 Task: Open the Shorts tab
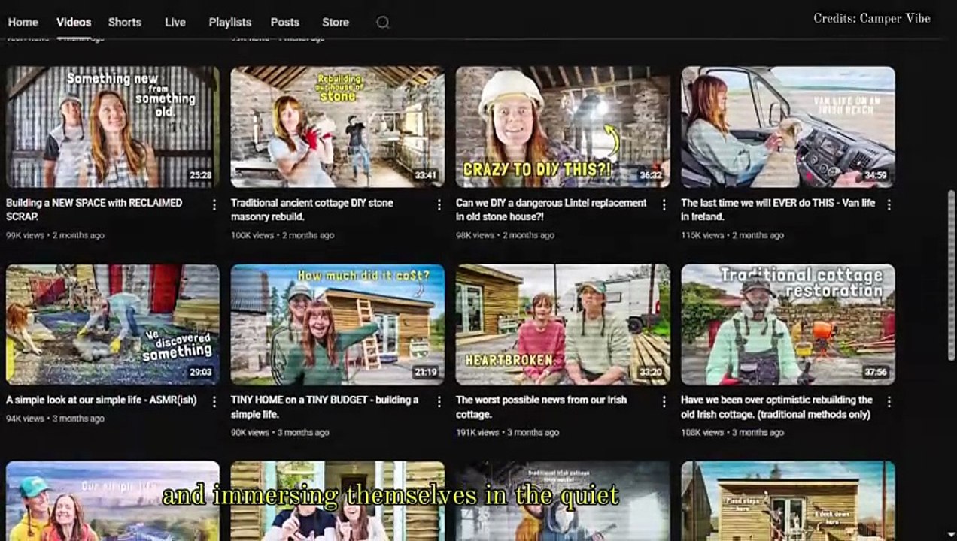[124, 22]
